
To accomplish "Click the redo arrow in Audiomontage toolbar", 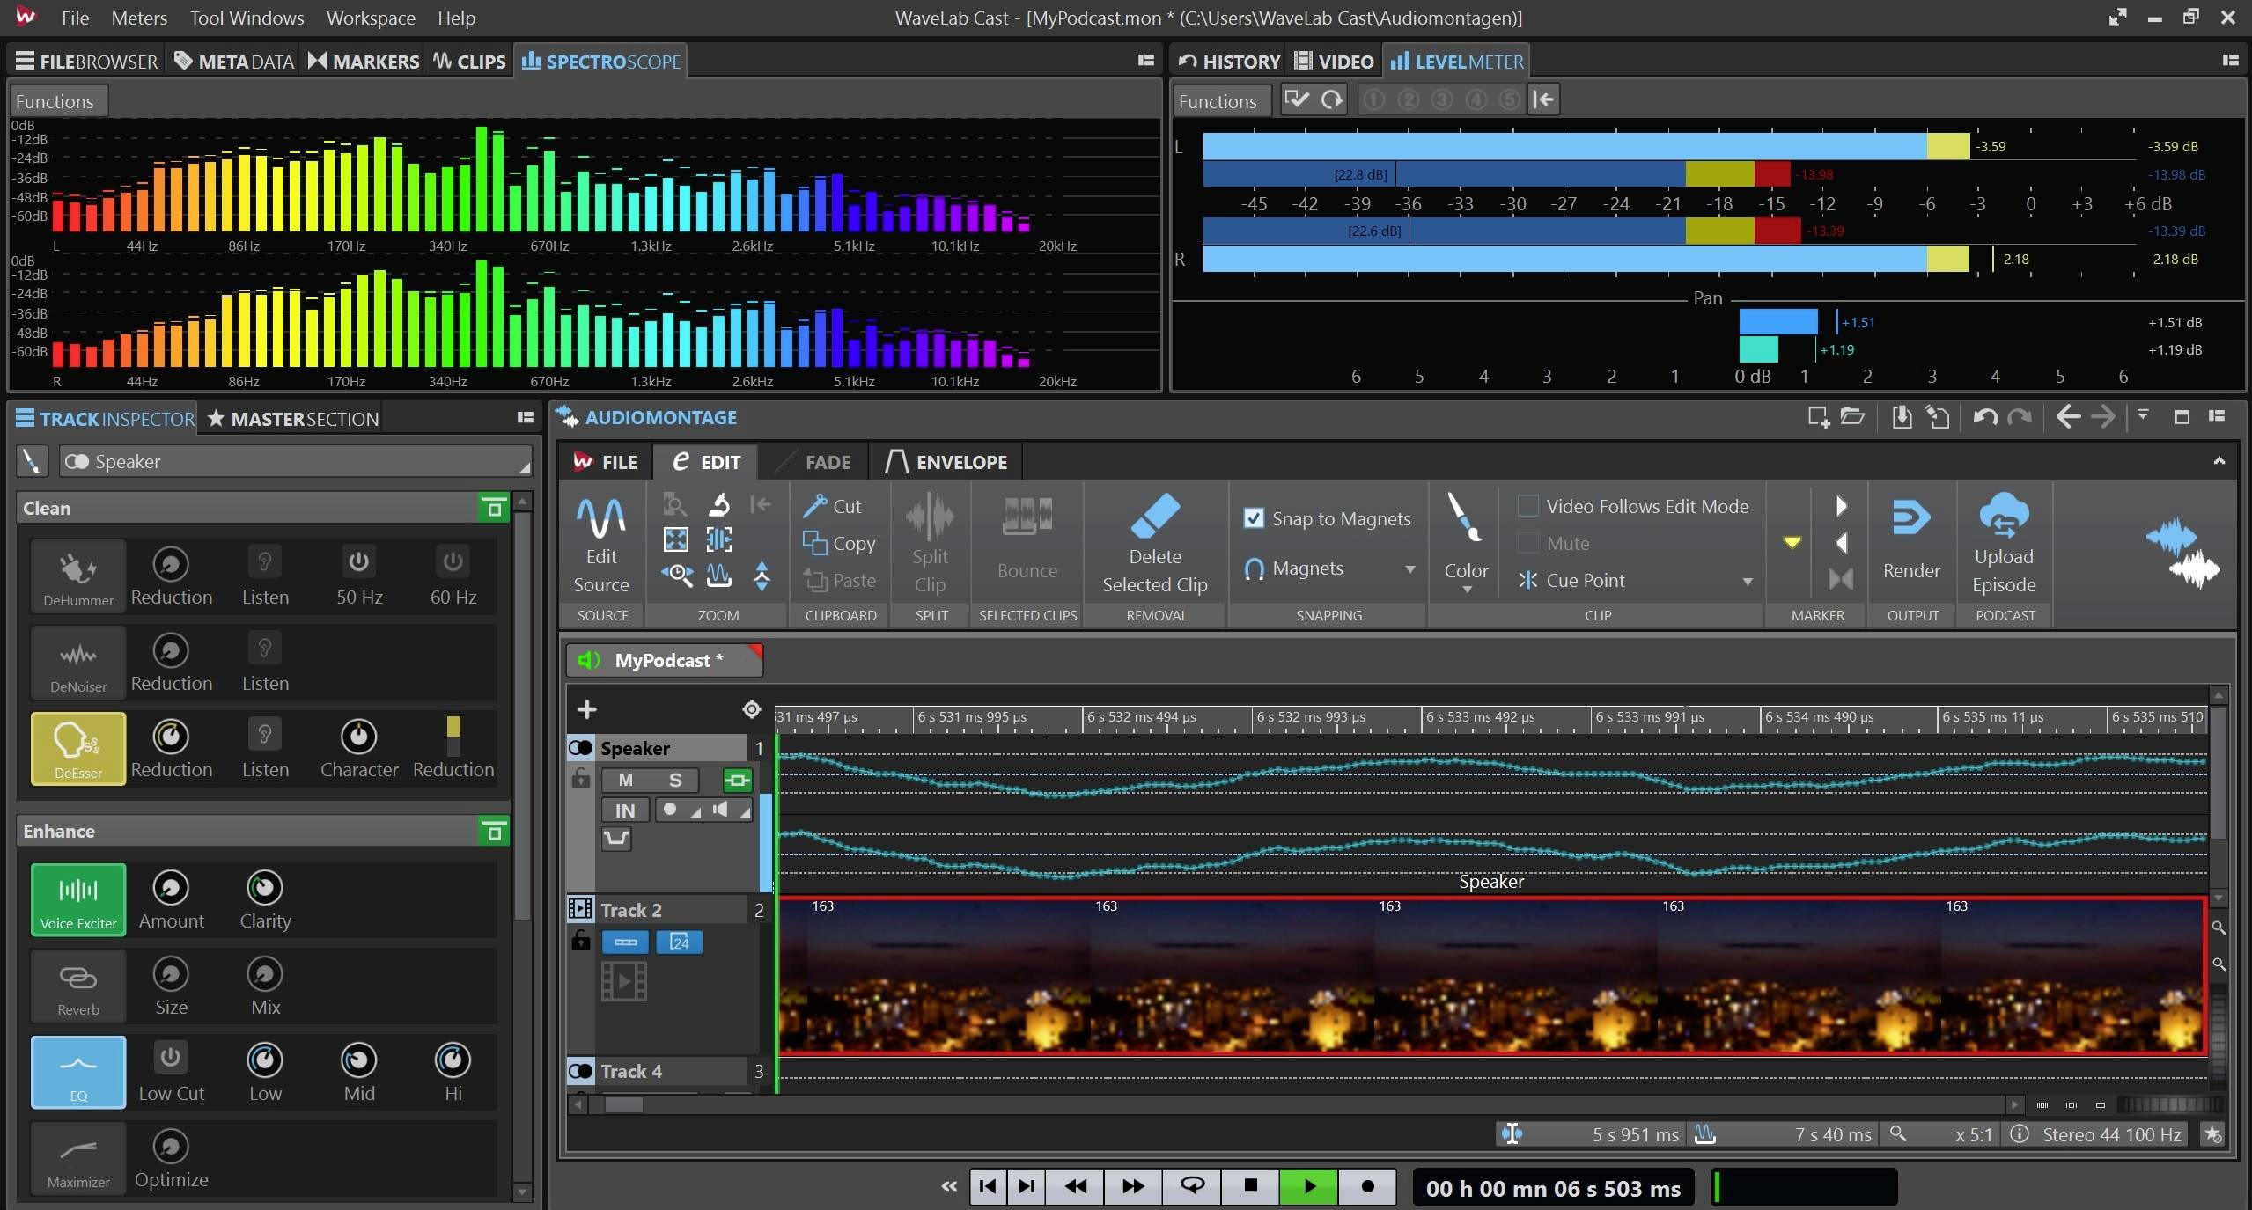I will click(2019, 417).
